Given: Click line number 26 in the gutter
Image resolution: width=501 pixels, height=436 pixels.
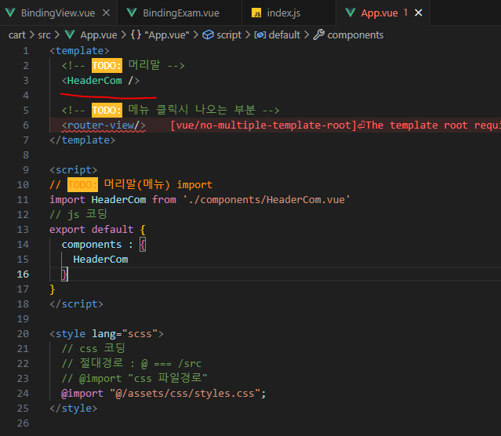Looking at the screenshot, I should [x=23, y=423].
